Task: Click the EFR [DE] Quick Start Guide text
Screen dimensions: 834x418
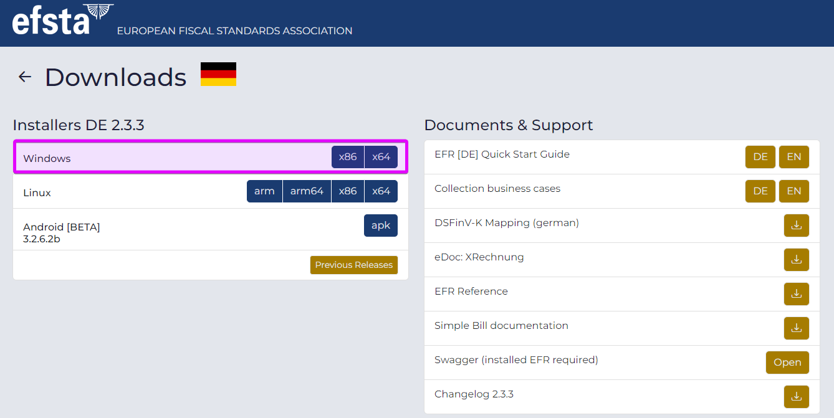Action: pyautogui.click(x=502, y=154)
